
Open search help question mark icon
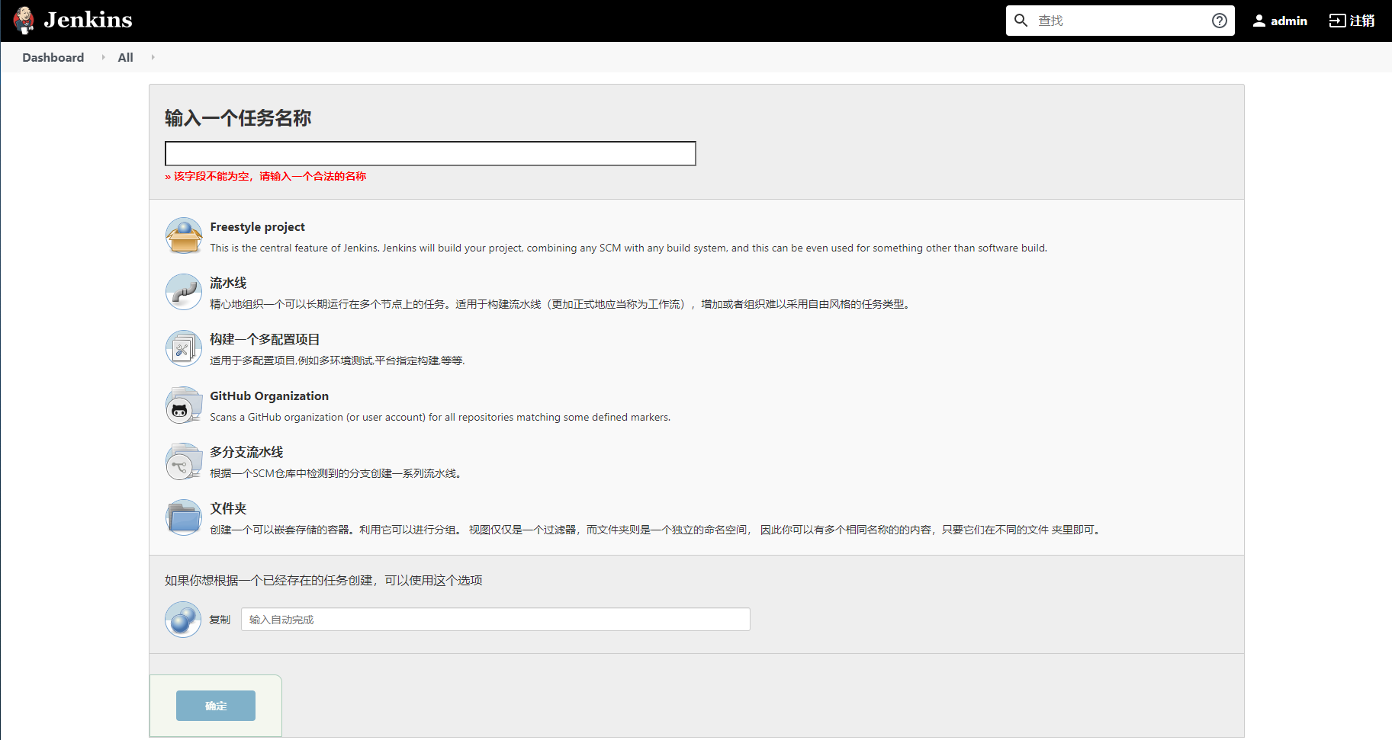tap(1220, 21)
